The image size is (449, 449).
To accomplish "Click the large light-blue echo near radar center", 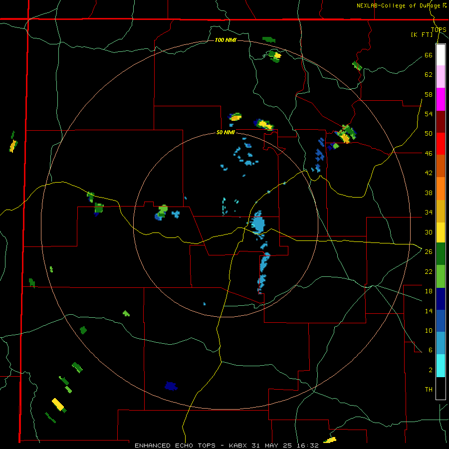I will pos(258,223).
